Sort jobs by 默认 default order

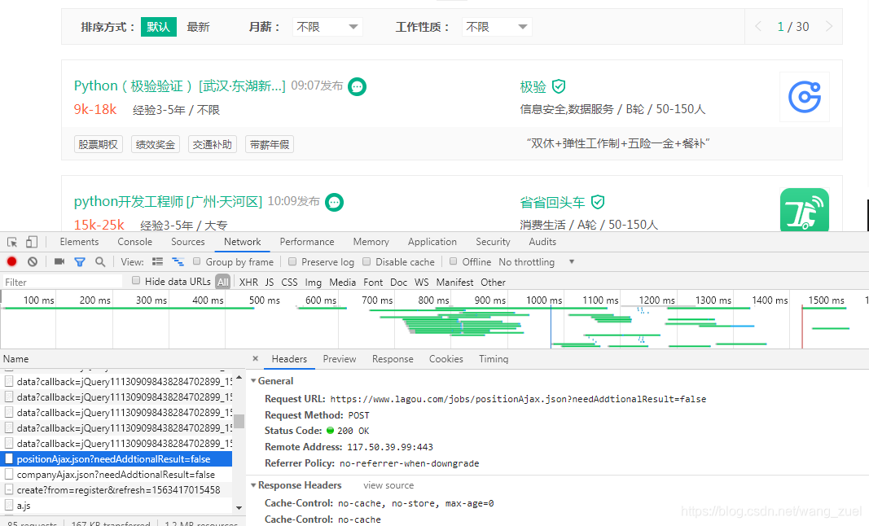(159, 27)
